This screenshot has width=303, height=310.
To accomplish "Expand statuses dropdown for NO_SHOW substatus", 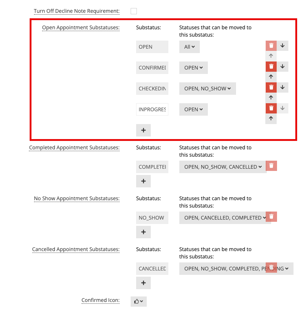I will coord(225,218).
